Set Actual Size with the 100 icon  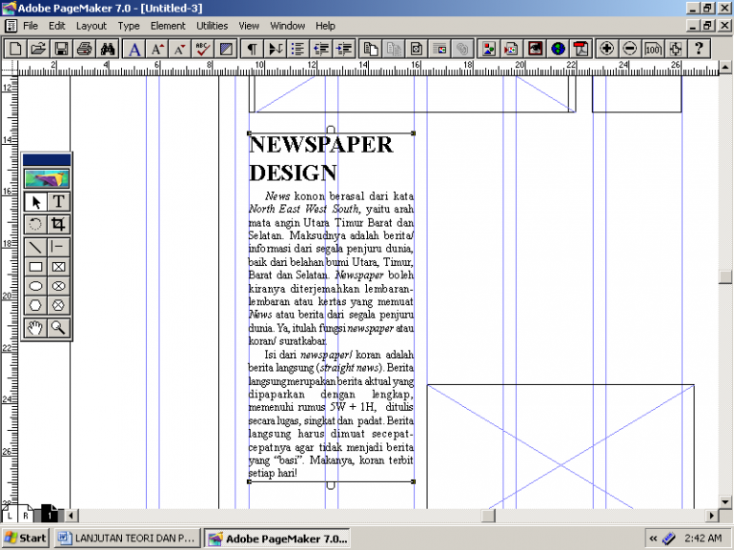653,49
